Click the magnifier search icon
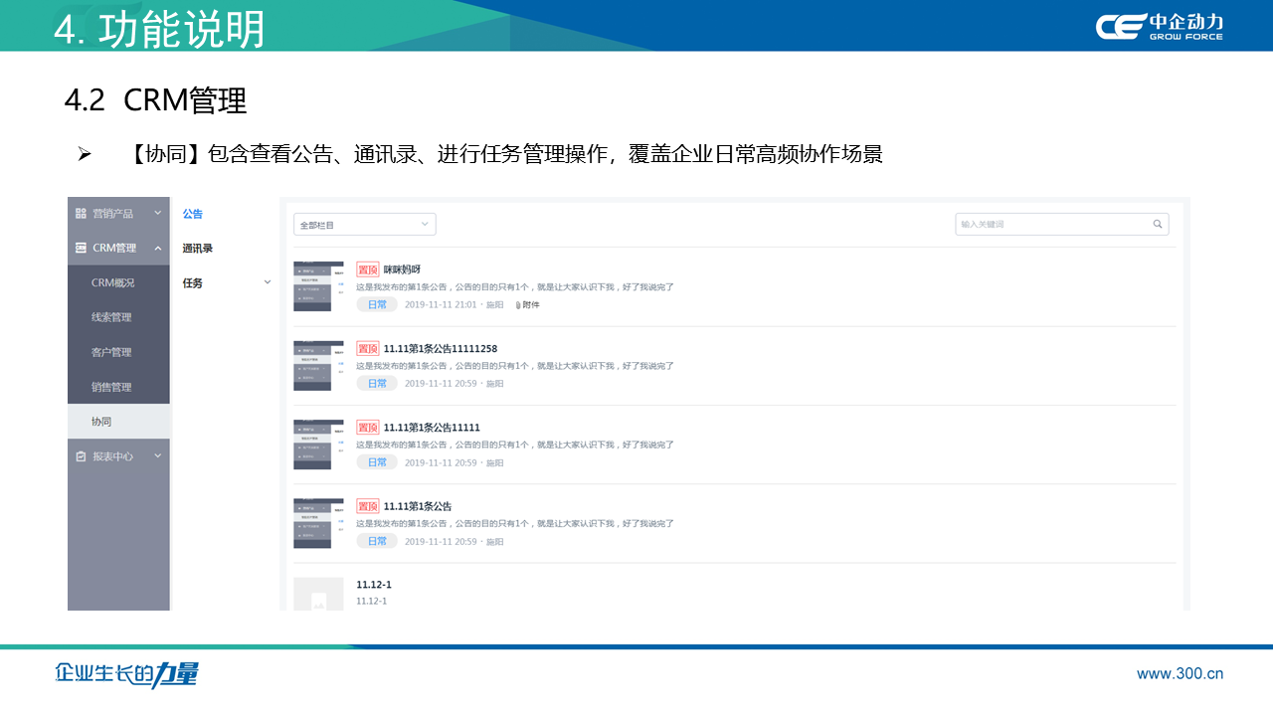Image resolution: width=1273 pixels, height=716 pixels. [x=1158, y=225]
